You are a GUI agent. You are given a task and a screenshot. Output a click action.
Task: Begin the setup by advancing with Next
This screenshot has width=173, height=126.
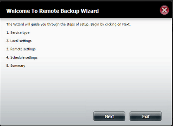(x=109, y=116)
